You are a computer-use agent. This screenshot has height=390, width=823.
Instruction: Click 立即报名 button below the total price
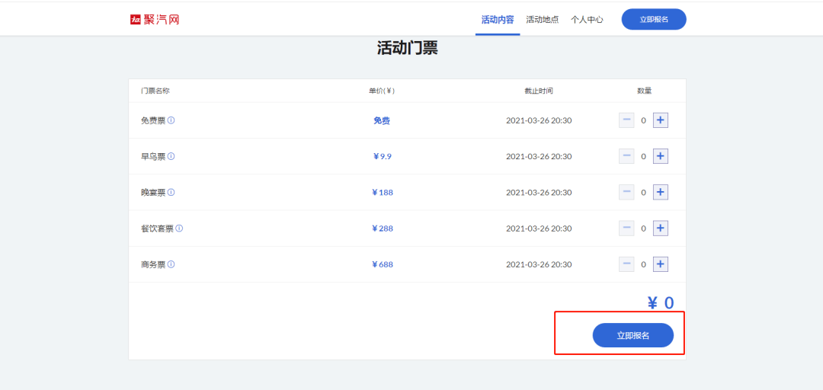(x=632, y=335)
